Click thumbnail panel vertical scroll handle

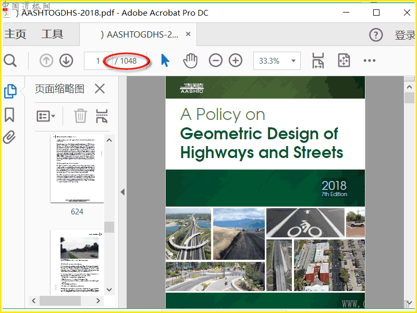(x=109, y=227)
